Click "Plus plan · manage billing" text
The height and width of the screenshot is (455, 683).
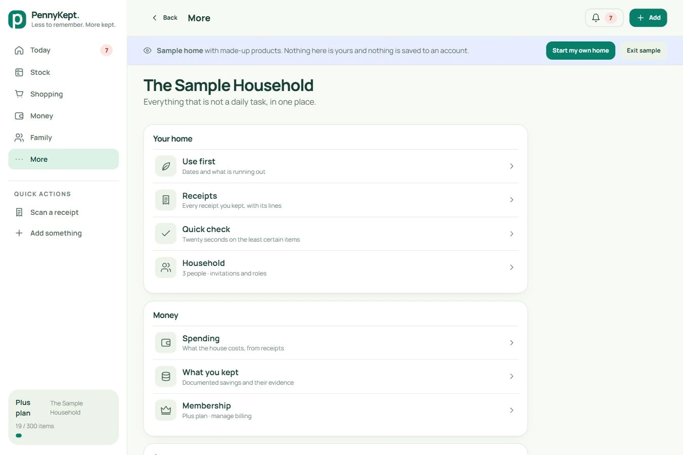217,416
